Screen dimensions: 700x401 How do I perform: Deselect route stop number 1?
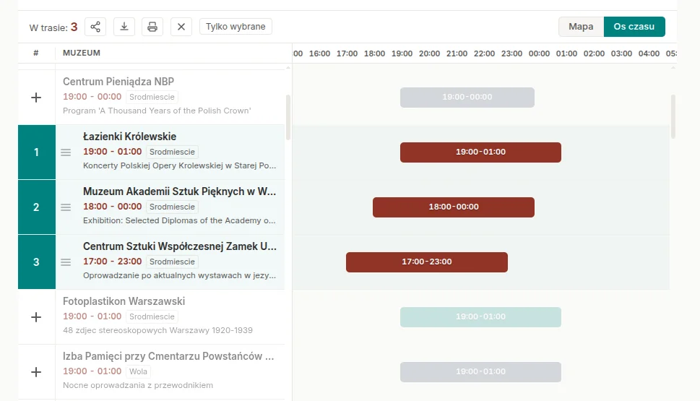(x=36, y=152)
